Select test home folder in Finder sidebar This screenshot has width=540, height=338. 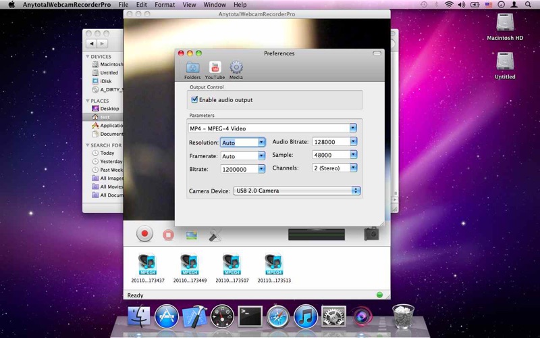(x=103, y=117)
